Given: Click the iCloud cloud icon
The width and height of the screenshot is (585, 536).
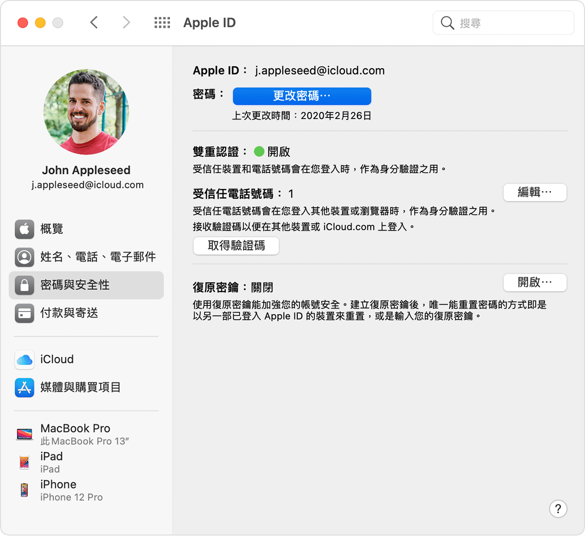Looking at the screenshot, I should (24, 360).
